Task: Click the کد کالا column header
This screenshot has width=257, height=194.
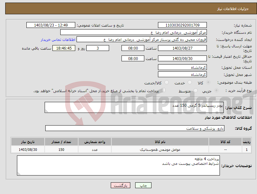Action: (x=225, y=142)
